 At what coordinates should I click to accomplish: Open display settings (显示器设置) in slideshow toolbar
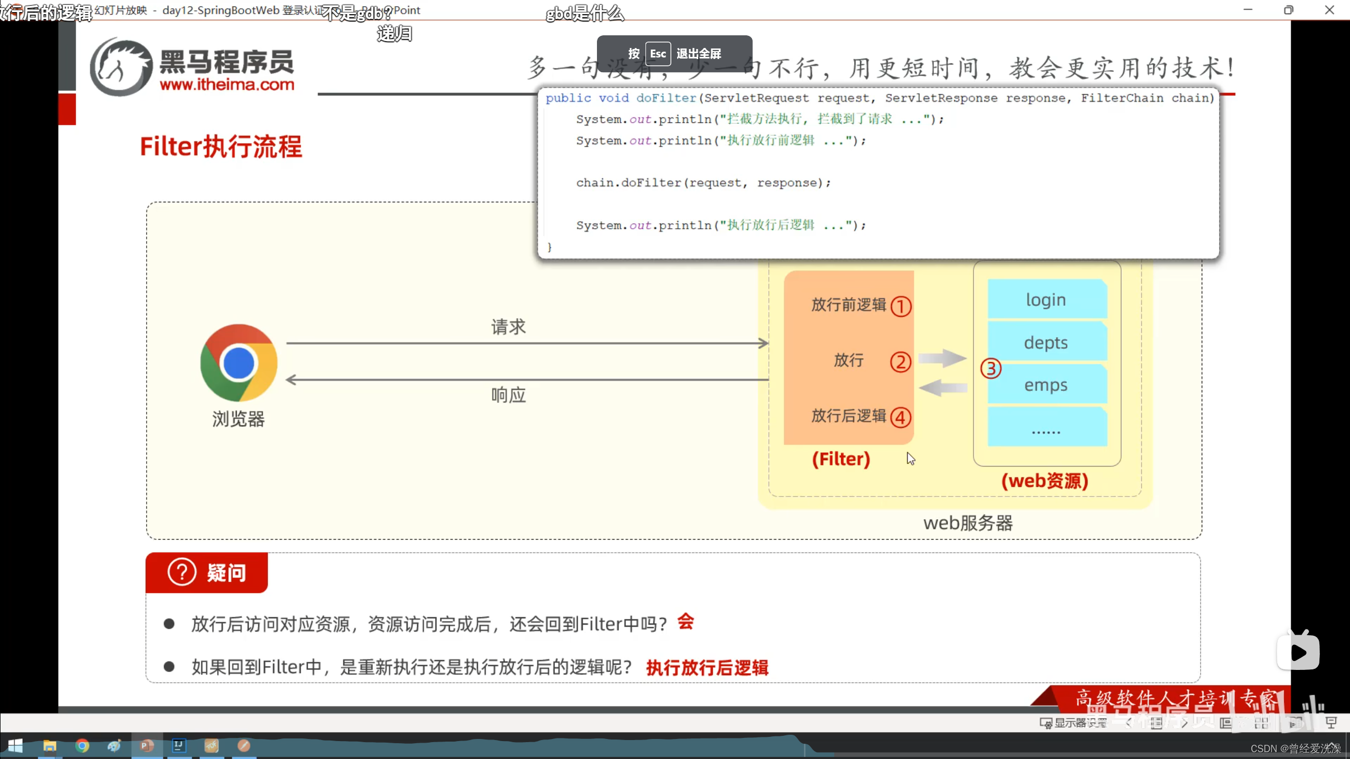tap(1073, 723)
